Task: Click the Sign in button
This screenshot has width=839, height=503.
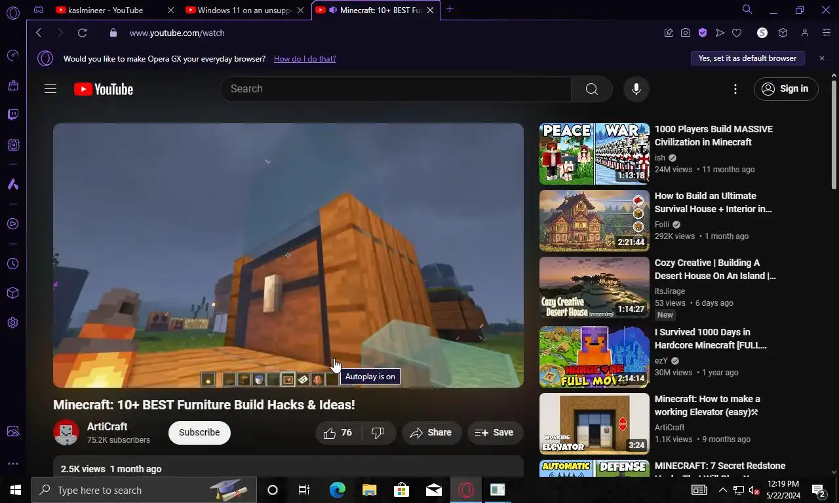Action: [x=786, y=89]
